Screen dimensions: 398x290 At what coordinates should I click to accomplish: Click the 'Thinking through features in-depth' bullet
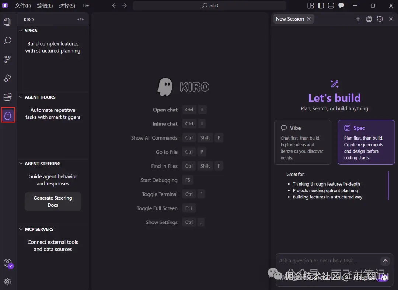326,184
